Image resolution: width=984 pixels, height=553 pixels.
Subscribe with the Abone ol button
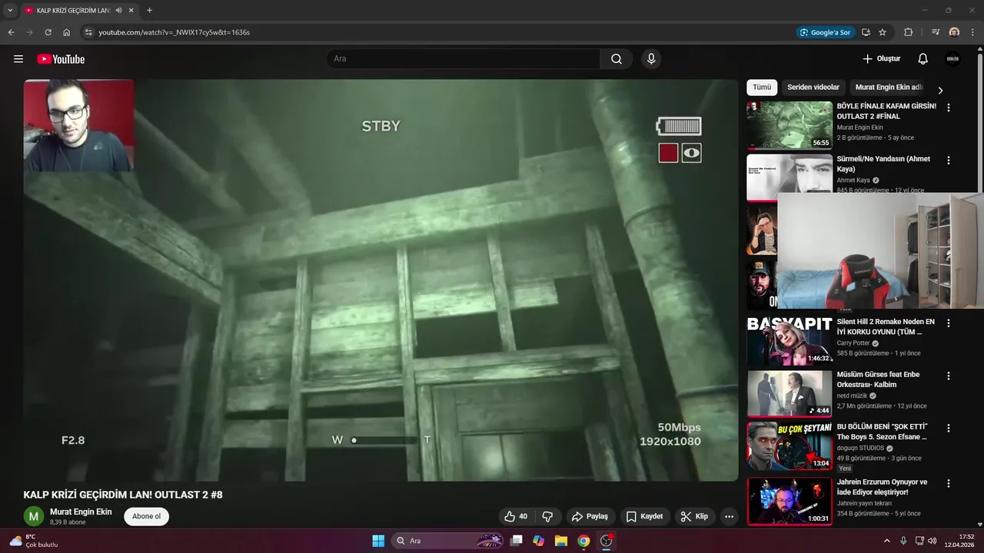pyautogui.click(x=146, y=516)
